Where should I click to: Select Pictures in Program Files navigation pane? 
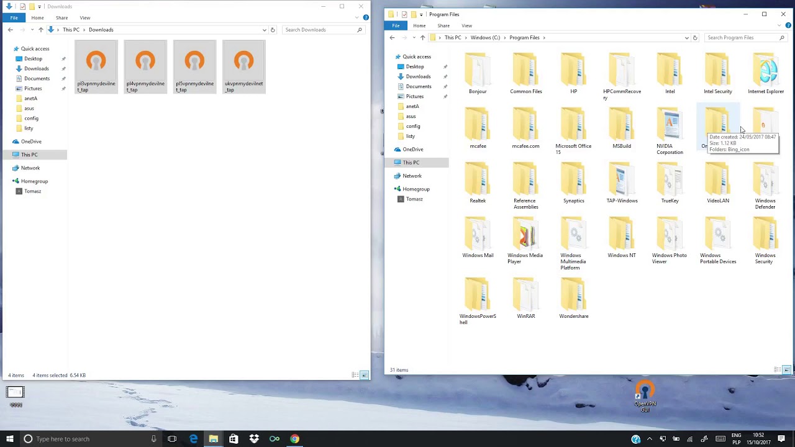click(x=415, y=96)
